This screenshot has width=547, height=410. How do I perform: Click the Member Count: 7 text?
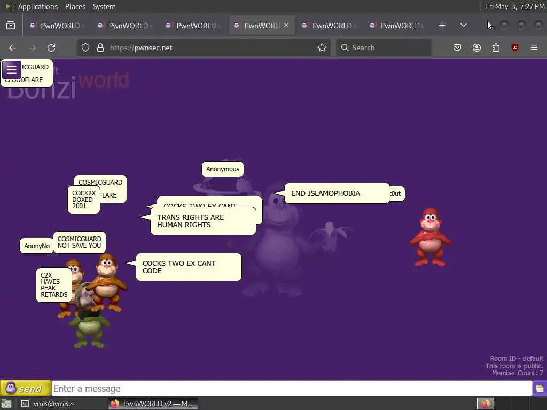click(x=517, y=373)
